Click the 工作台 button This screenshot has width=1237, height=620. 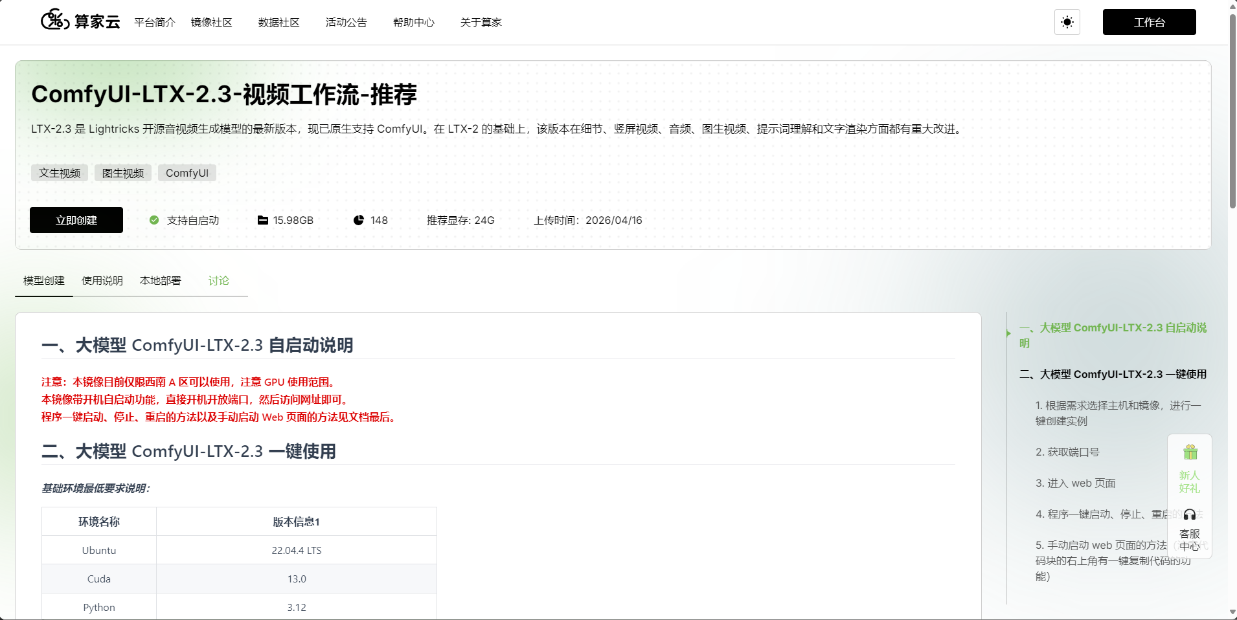point(1150,22)
